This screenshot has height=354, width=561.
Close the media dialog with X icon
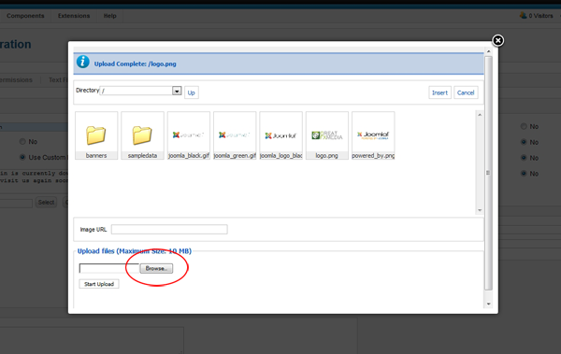tap(497, 40)
